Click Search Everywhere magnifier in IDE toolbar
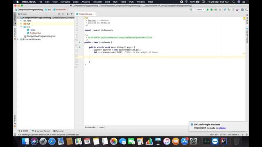 (x=246, y=10)
